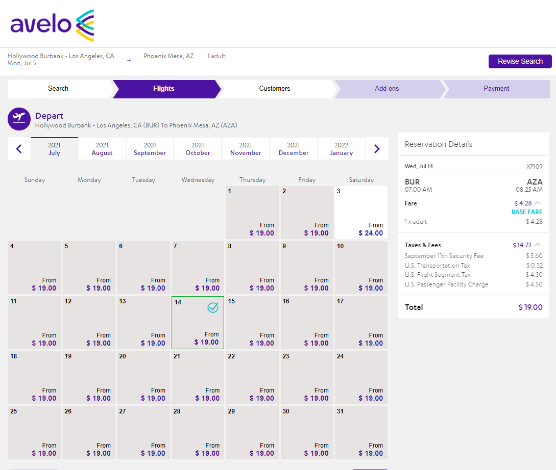Screen dimensions: 556x470
Task: Click the next month arrow
Action: coord(377,149)
